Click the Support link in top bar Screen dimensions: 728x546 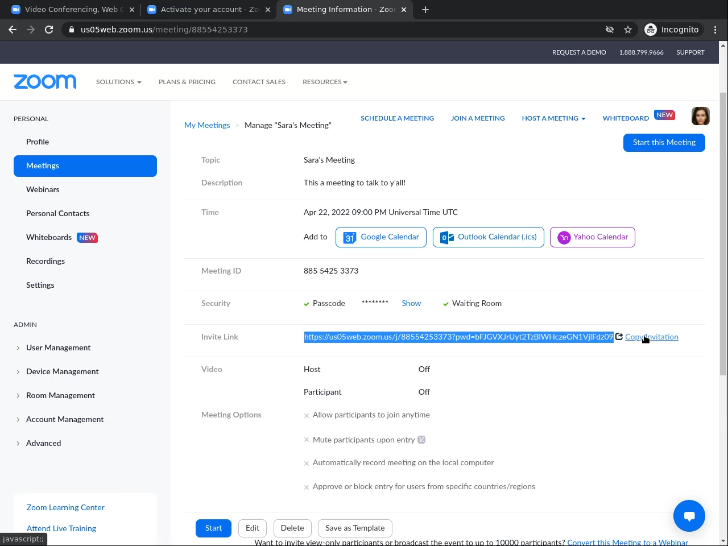click(690, 52)
